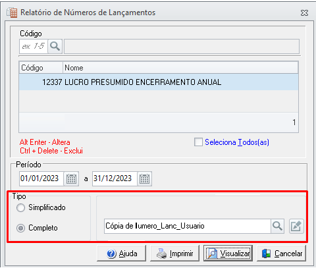Click the window title calculator icon
Image resolution: width=316 pixels, height=270 pixels.
coord(12,13)
